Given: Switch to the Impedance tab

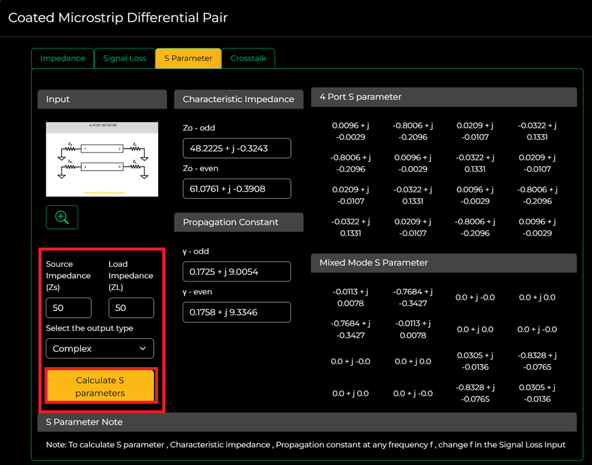Looking at the screenshot, I should point(63,58).
